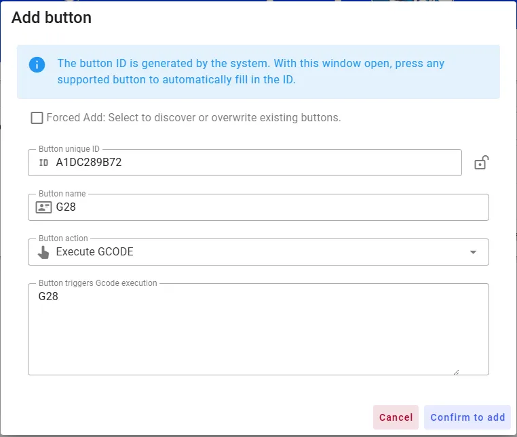This screenshot has height=437, width=517.
Task: Click the Button triggers Gcode execution label
Action: click(x=98, y=283)
